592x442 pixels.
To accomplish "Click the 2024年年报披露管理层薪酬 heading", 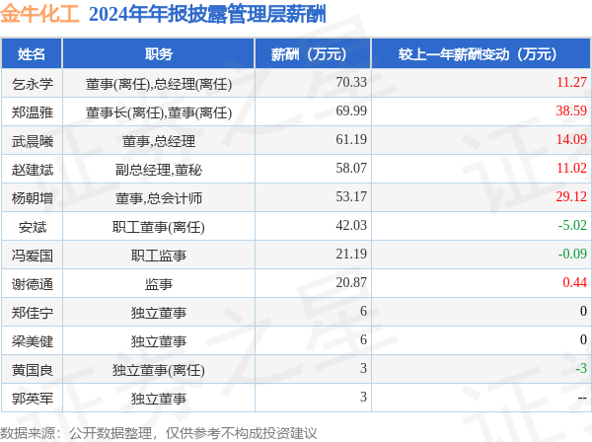I will click(207, 15).
